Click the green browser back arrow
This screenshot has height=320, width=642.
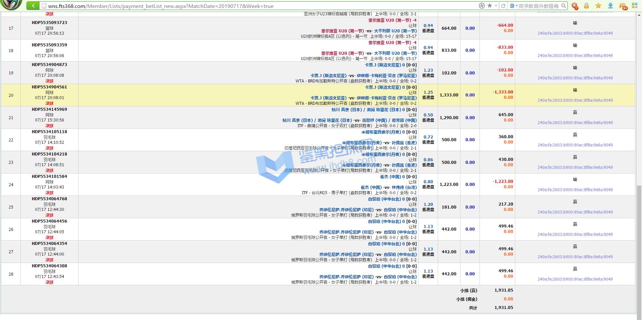pos(33,6)
